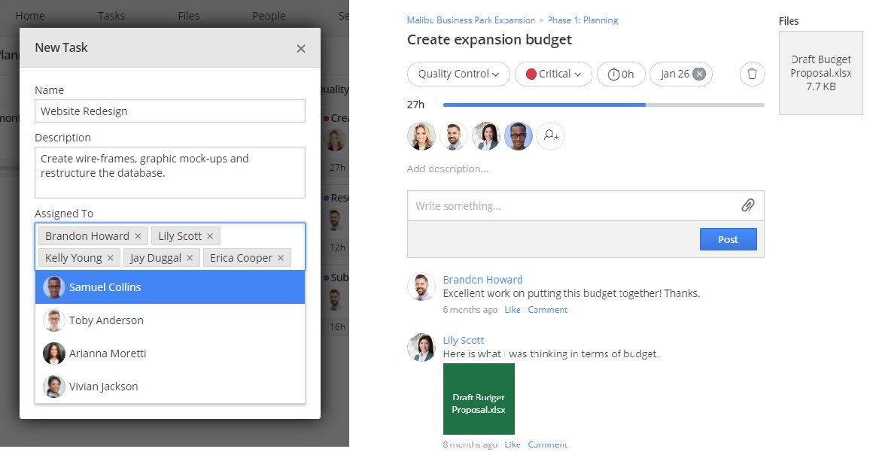Viewport: 870px width, 452px height.
Task: Choose Toby Anderson in the dropdown list
Action: click(170, 320)
